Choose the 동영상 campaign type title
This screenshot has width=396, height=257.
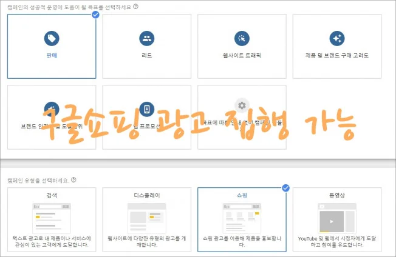337,195
